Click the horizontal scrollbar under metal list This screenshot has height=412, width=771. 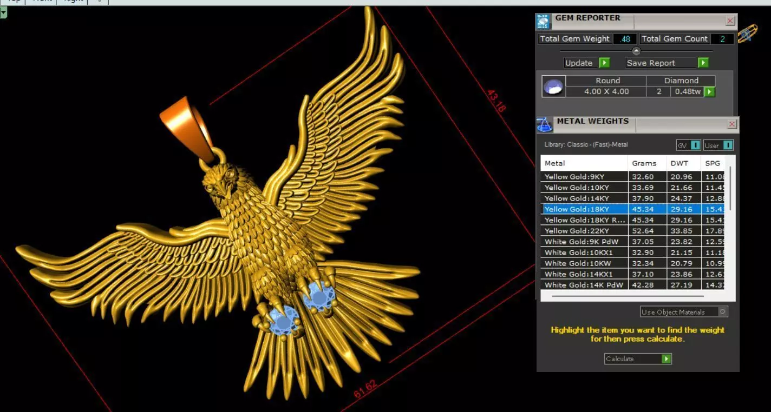click(x=628, y=296)
